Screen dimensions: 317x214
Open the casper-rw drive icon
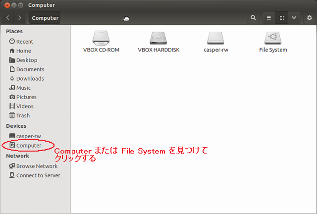pos(216,38)
